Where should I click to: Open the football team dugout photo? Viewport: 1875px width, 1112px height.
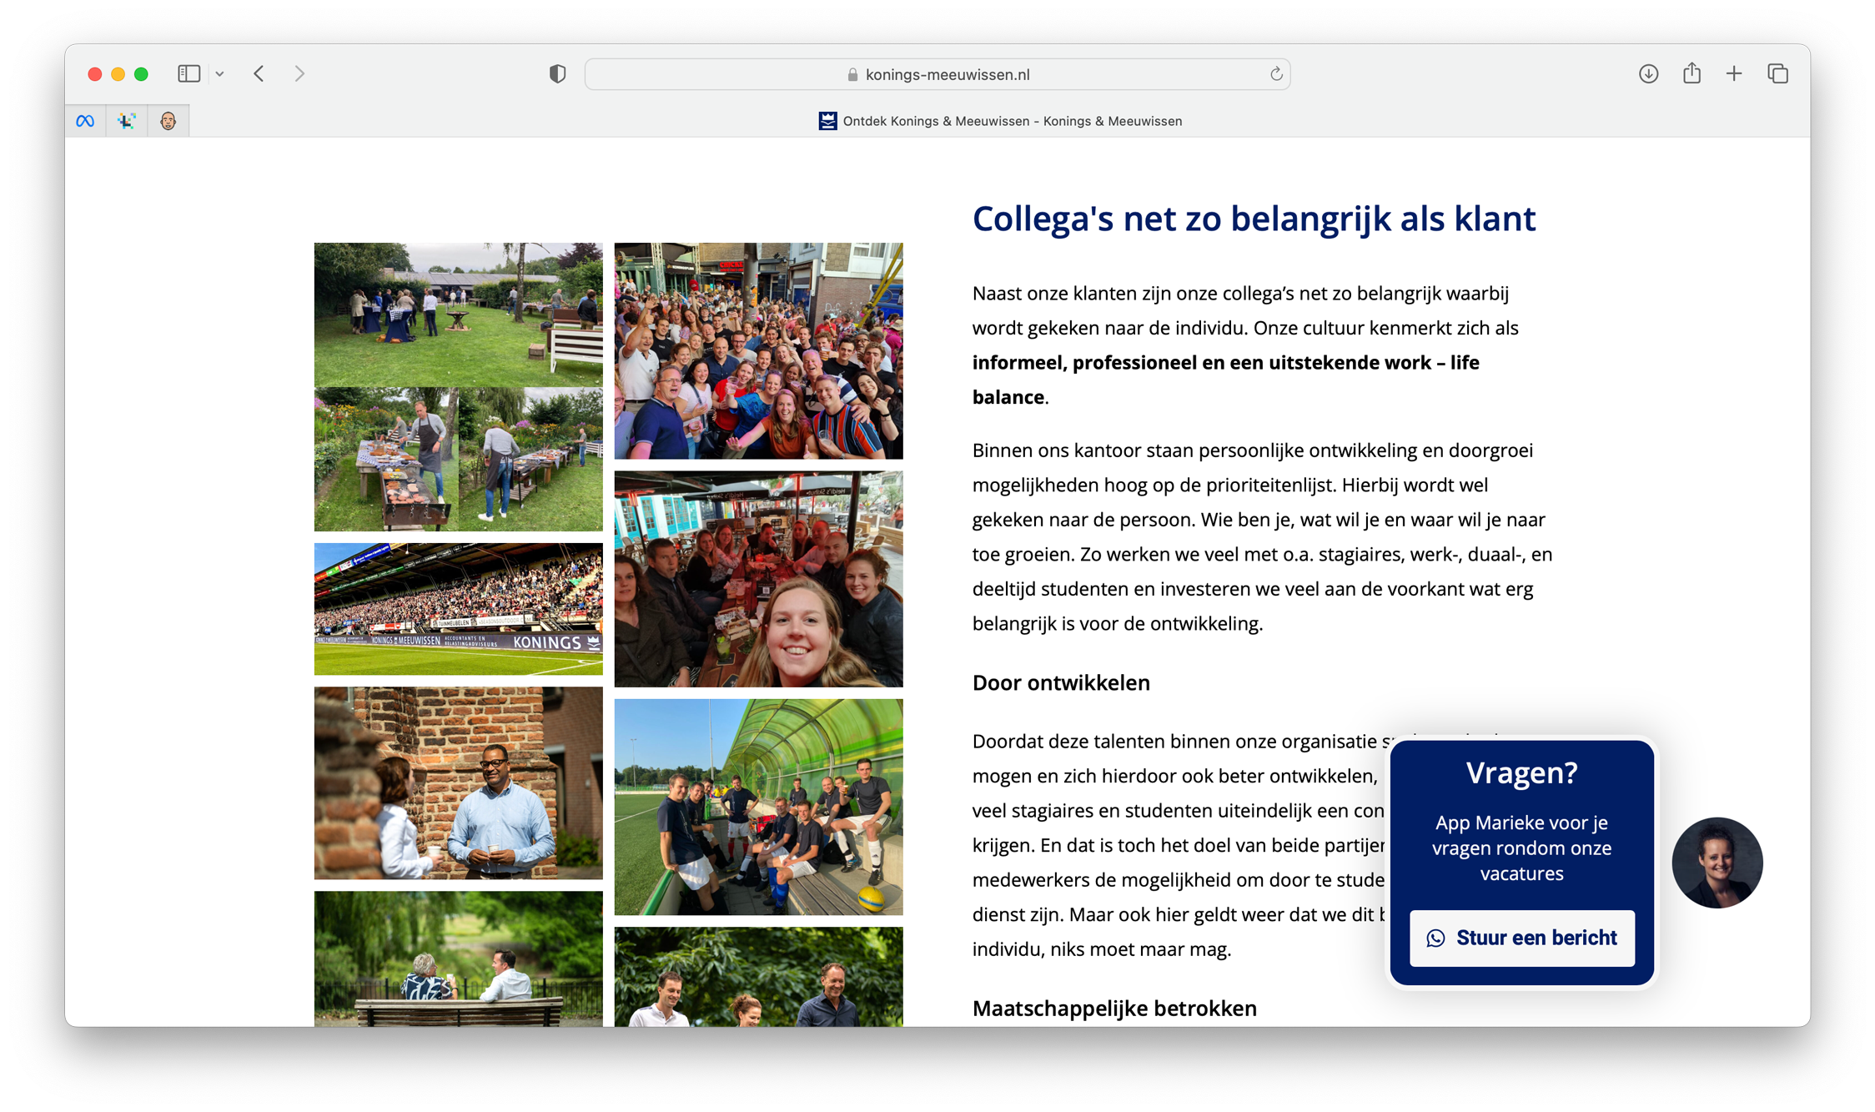tap(758, 807)
